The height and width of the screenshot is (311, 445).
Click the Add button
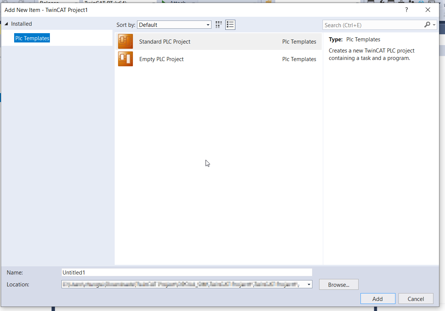pos(378,299)
